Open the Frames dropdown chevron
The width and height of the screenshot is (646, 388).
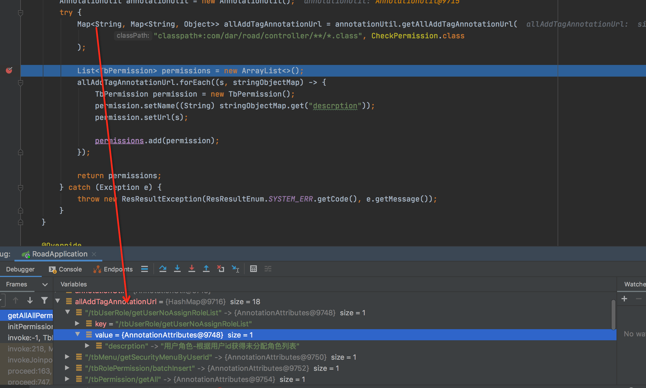pyautogui.click(x=45, y=284)
